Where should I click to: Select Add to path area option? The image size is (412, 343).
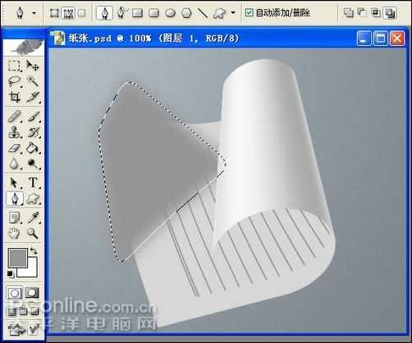348,12
